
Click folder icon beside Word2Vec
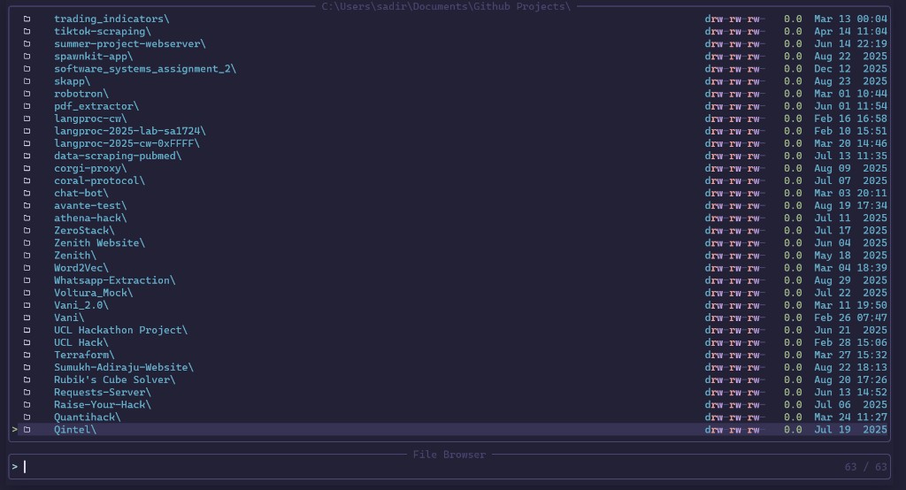[x=27, y=268]
